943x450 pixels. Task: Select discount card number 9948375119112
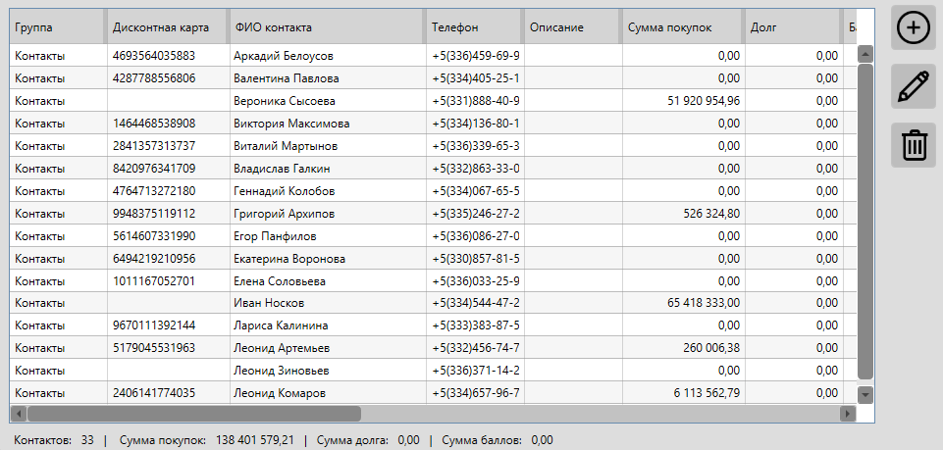[154, 213]
